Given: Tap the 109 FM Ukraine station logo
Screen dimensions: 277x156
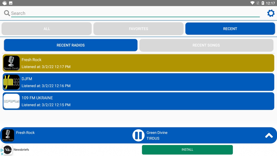Looking at the screenshot, I should [x=11, y=101].
